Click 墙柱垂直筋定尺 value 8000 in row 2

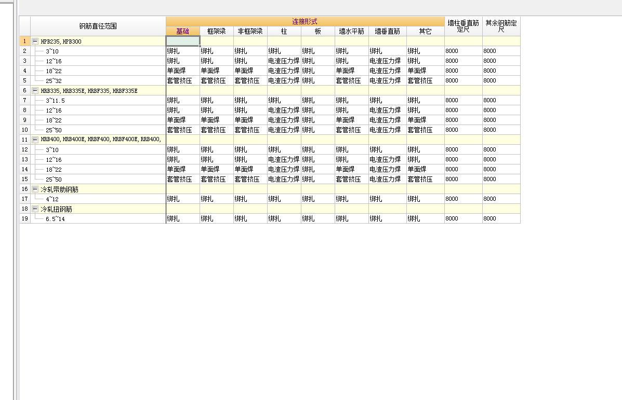tap(464, 51)
